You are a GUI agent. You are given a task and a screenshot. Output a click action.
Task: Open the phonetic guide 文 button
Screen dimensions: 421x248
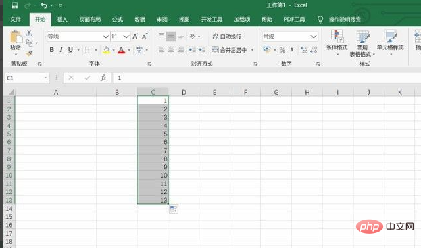139,50
